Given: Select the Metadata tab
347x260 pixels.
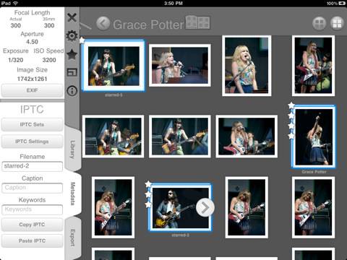Looking at the screenshot, I should [x=73, y=194].
